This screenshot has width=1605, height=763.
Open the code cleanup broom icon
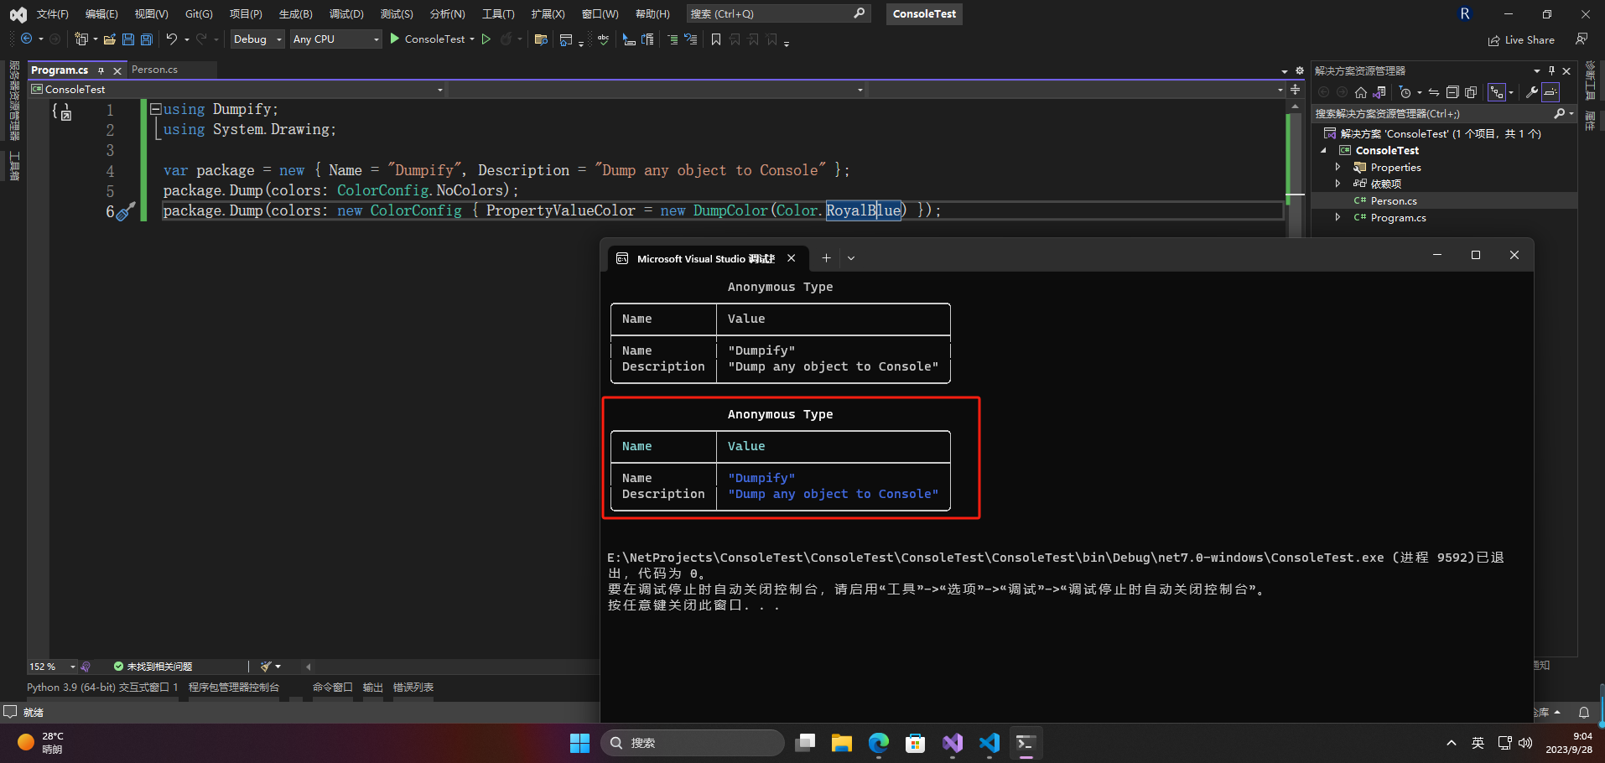pos(267,667)
